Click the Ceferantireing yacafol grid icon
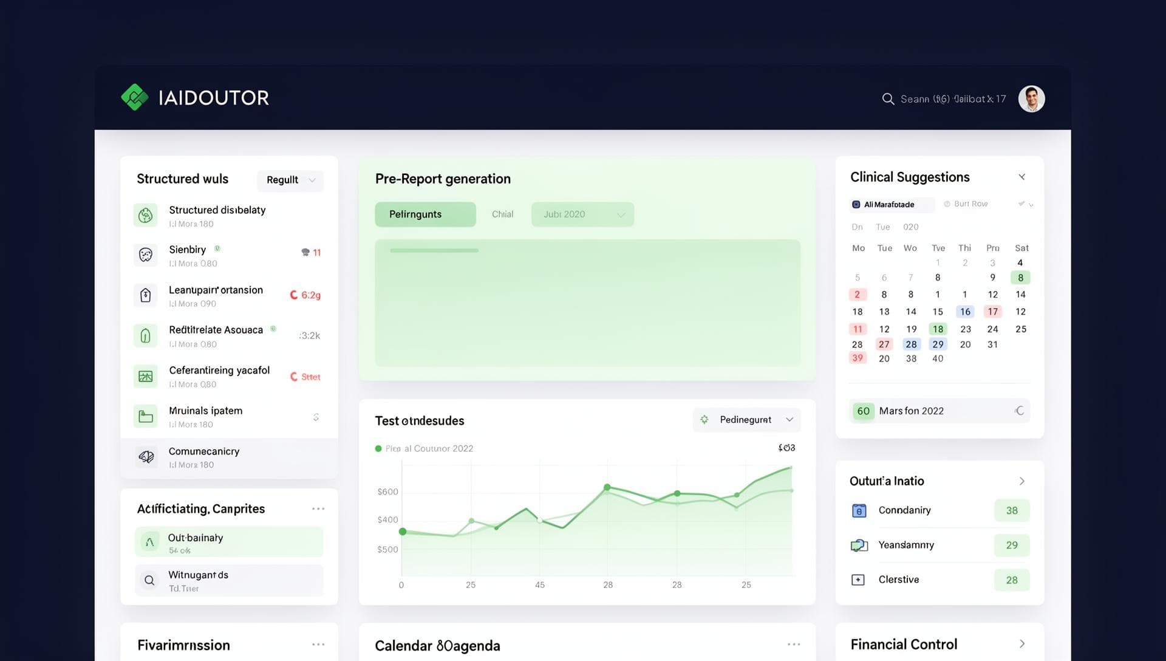 (x=145, y=376)
